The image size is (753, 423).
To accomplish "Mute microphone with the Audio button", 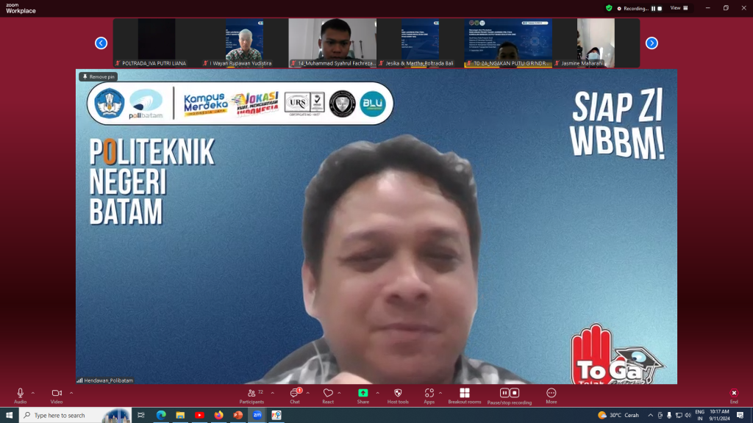I will click(x=21, y=394).
